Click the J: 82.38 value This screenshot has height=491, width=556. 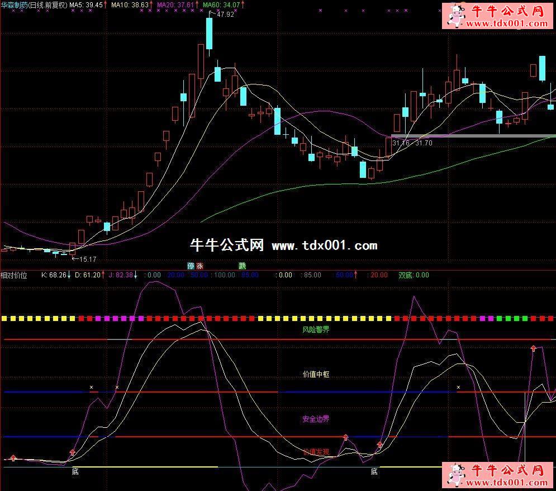121,275
